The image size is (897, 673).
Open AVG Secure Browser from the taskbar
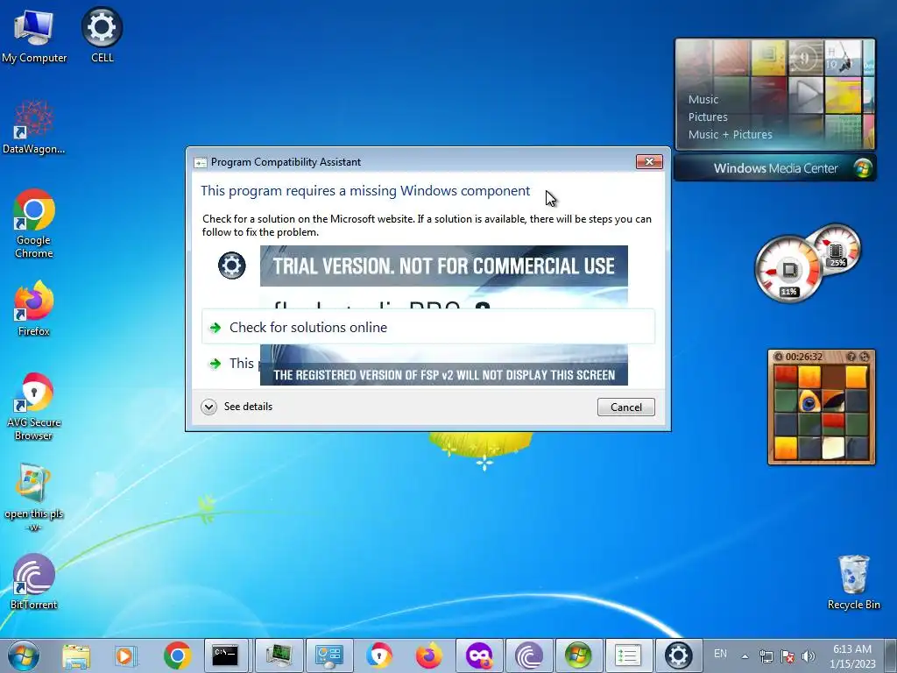pos(379,655)
